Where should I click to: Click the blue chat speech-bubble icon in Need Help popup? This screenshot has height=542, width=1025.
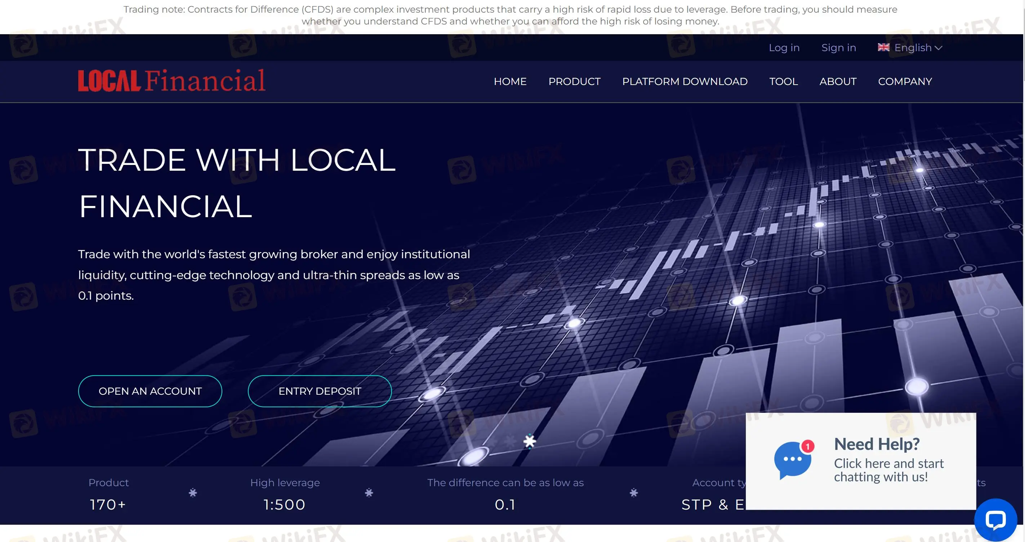(793, 459)
